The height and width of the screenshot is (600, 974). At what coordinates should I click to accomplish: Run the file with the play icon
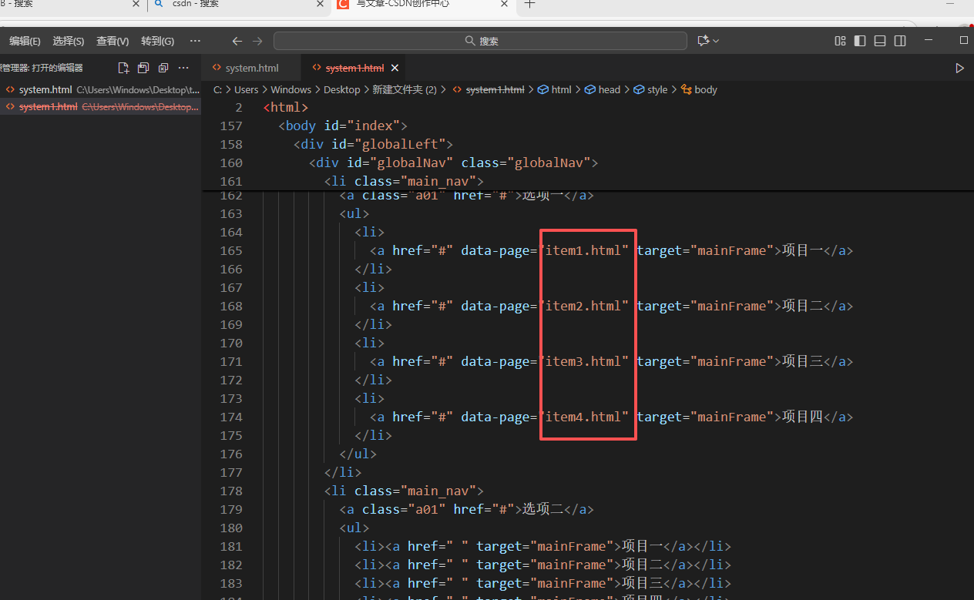[x=959, y=68]
